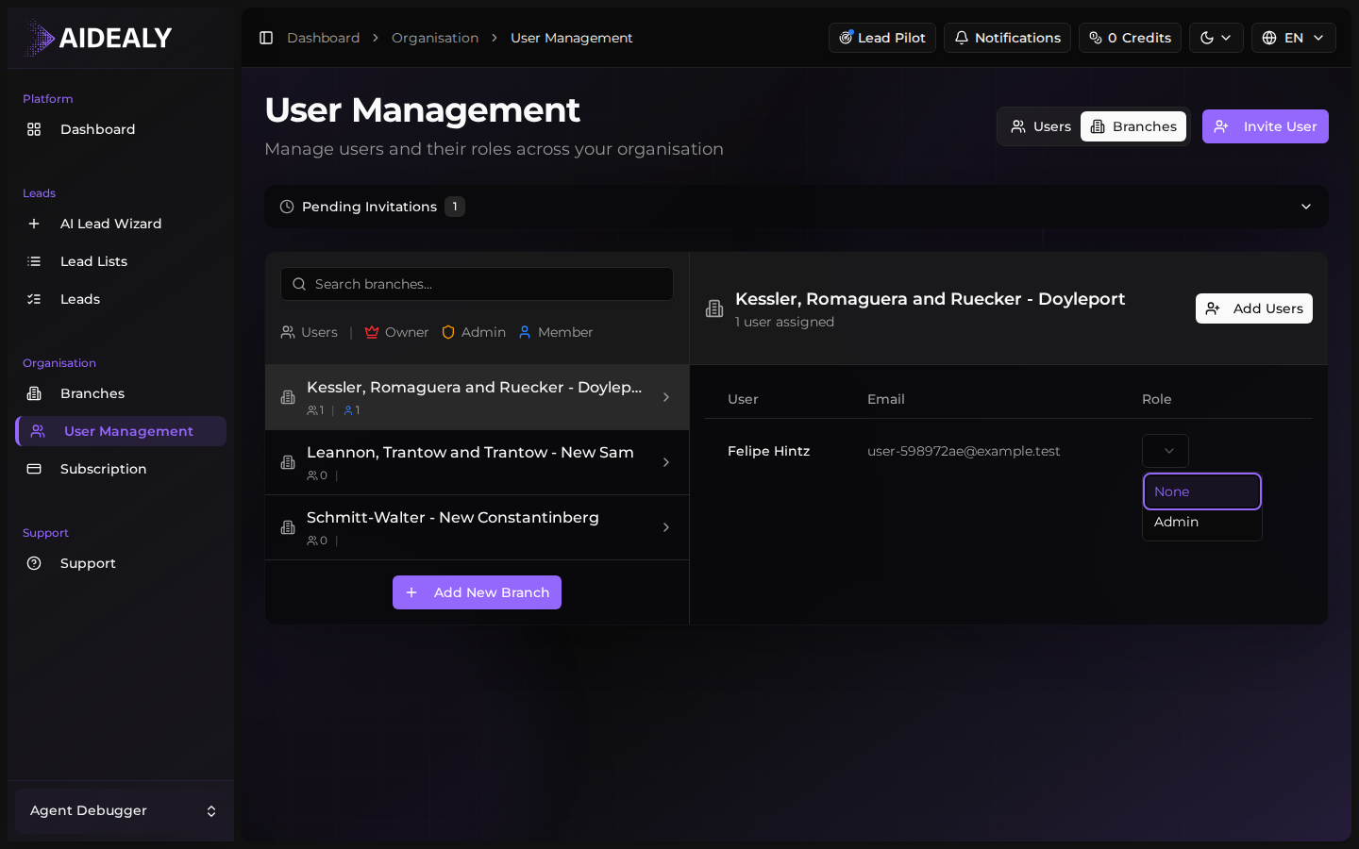Click the globe icon beside EN
1359x849 pixels.
pos(1269,38)
